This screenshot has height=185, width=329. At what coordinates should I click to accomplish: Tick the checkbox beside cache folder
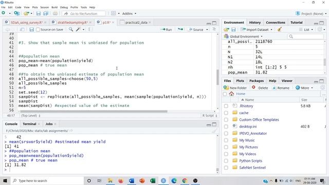click(x=226, y=113)
